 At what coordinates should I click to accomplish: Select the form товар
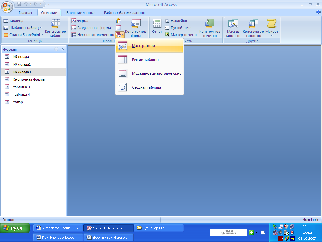(x=33, y=102)
